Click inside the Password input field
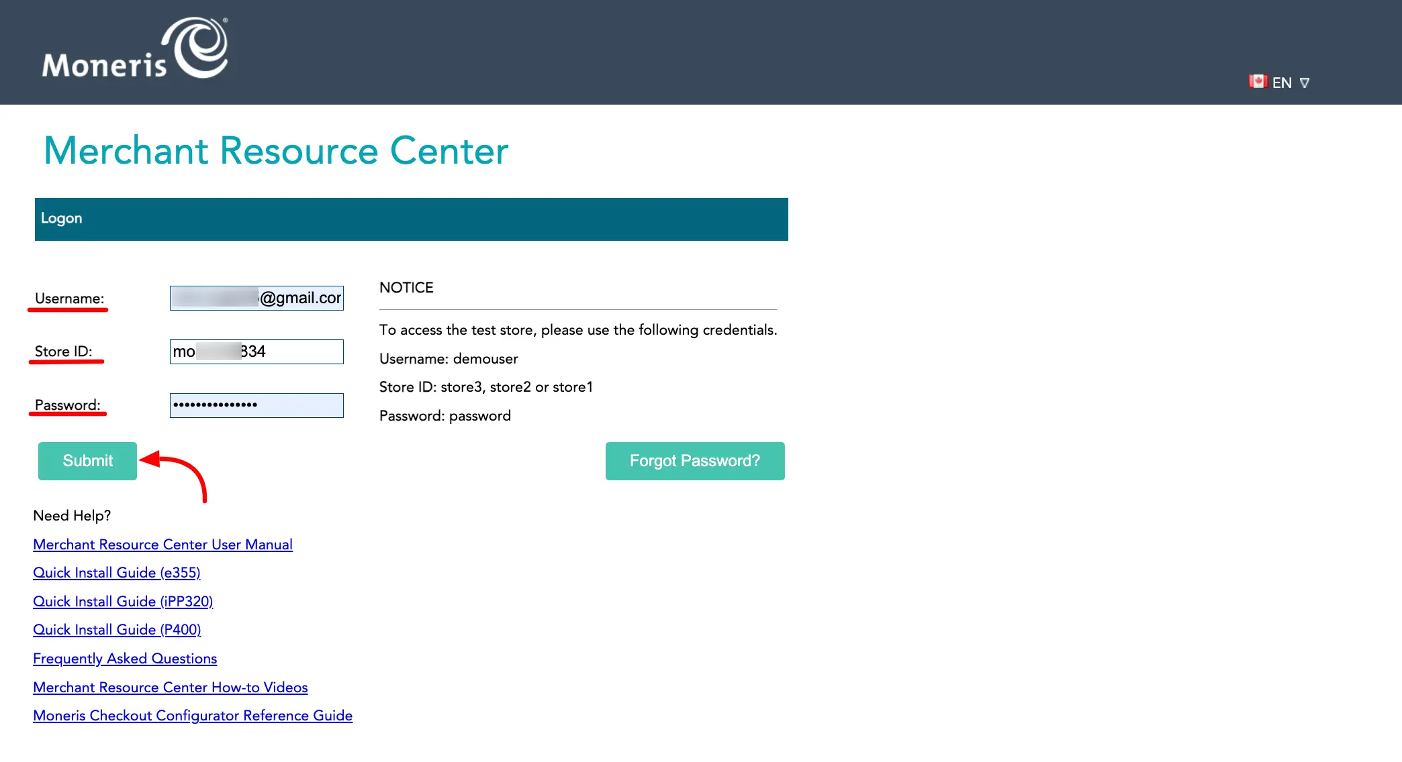The width and height of the screenshot is (1402, 762). (x=256, y=405)
